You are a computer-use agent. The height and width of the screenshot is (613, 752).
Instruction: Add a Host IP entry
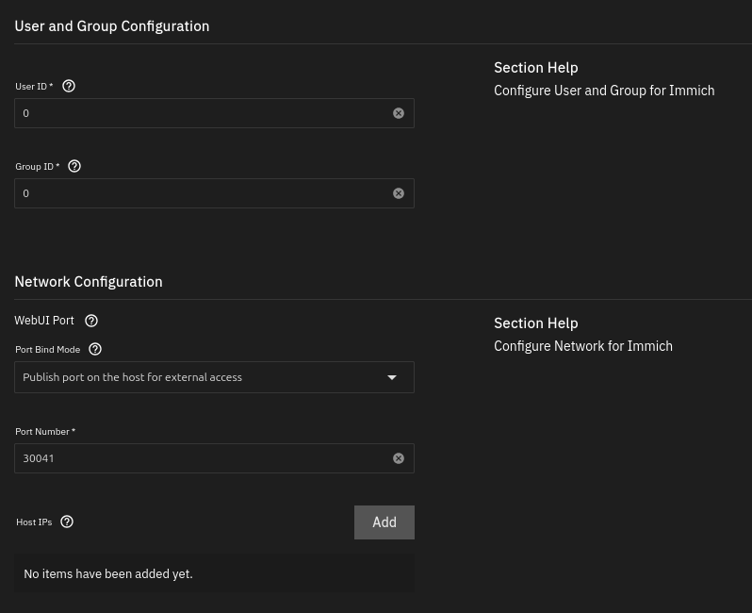coord(384,522)
